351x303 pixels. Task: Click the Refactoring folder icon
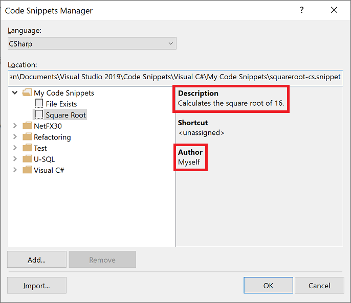pos(27,137)
